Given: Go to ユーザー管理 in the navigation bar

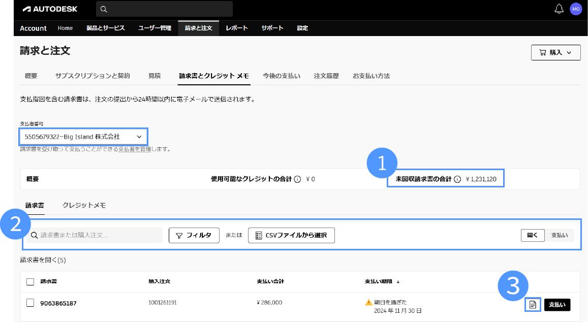Looking at the screenshot, I should point(154,28).
